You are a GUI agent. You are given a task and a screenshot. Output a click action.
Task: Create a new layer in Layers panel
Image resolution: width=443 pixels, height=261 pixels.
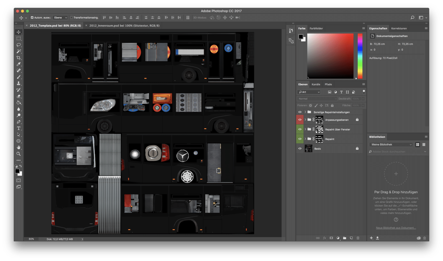pos(351,238)
